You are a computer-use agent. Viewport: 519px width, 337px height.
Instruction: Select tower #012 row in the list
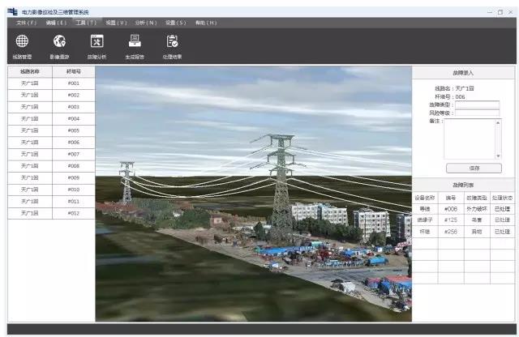coord(74,213)
